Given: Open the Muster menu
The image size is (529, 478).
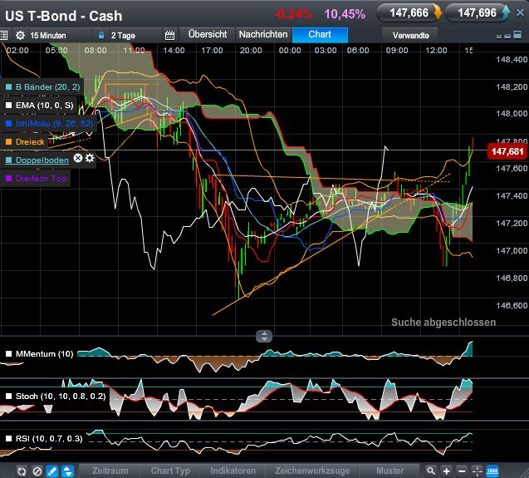Looking at the screenshot, I should [x=390, y=471].
